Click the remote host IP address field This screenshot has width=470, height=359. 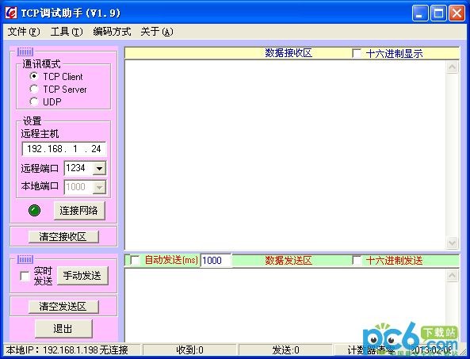(x=64, y=149)
